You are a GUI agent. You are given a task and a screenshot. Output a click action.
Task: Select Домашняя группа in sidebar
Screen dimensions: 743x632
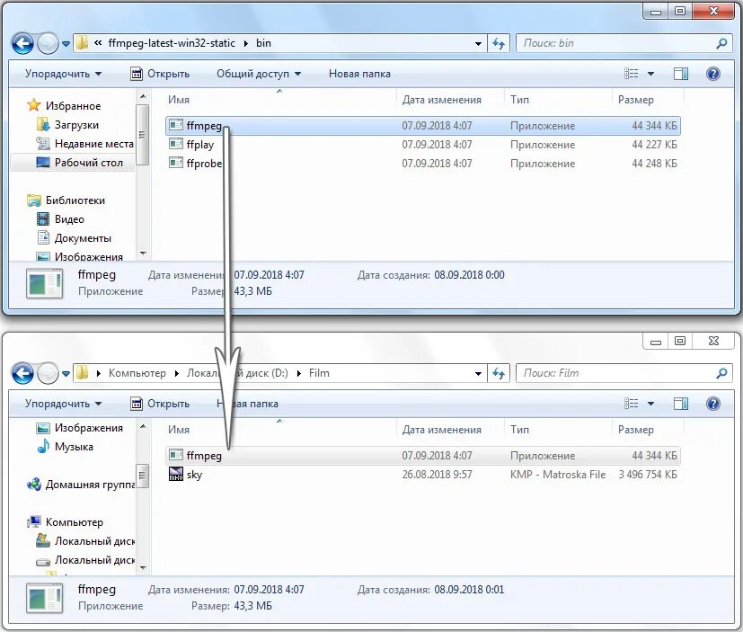point(81,485)
